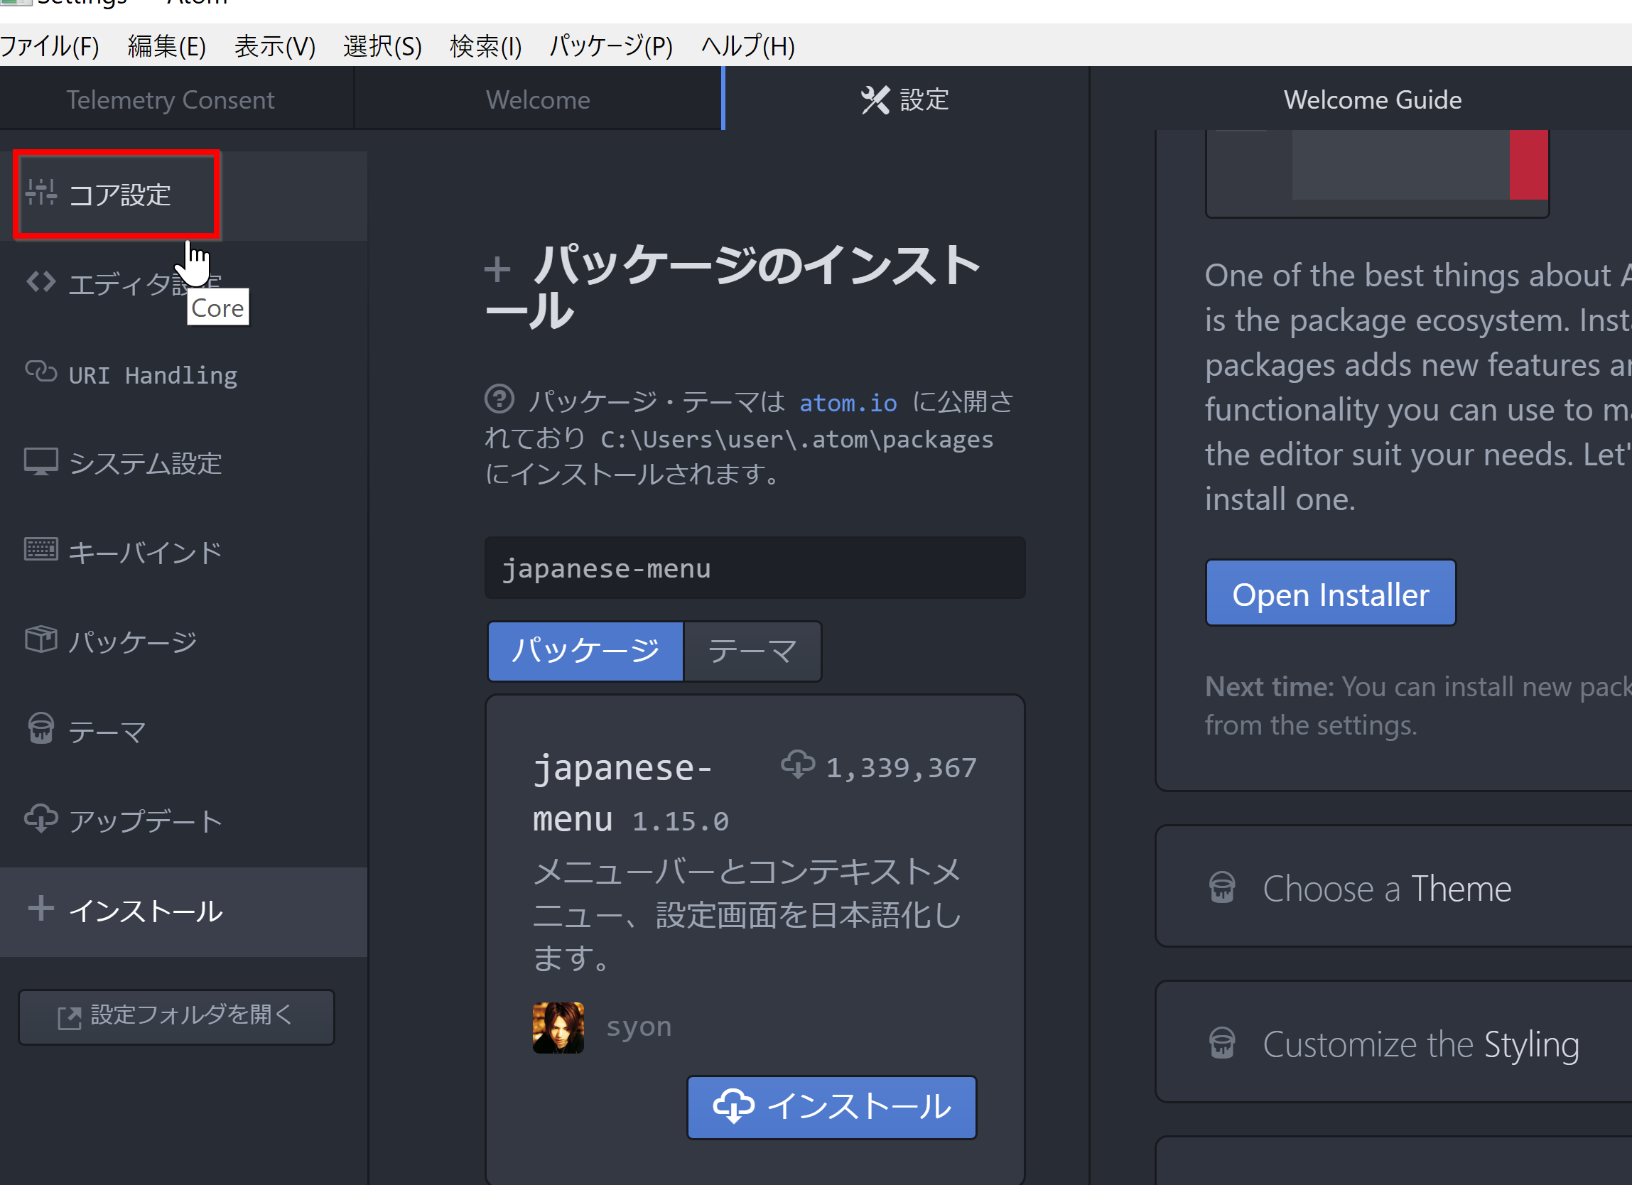Click paint bucket icon beside Choose a Theme

click(x=1222, y=888)
